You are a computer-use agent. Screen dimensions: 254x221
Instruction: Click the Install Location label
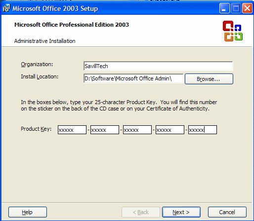coord(40,76)
